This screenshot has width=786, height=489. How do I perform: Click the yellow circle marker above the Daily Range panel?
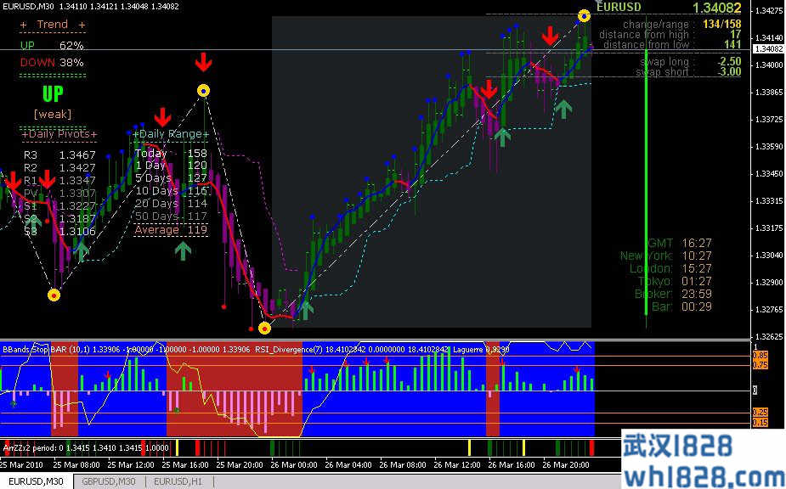pos(203,89)
